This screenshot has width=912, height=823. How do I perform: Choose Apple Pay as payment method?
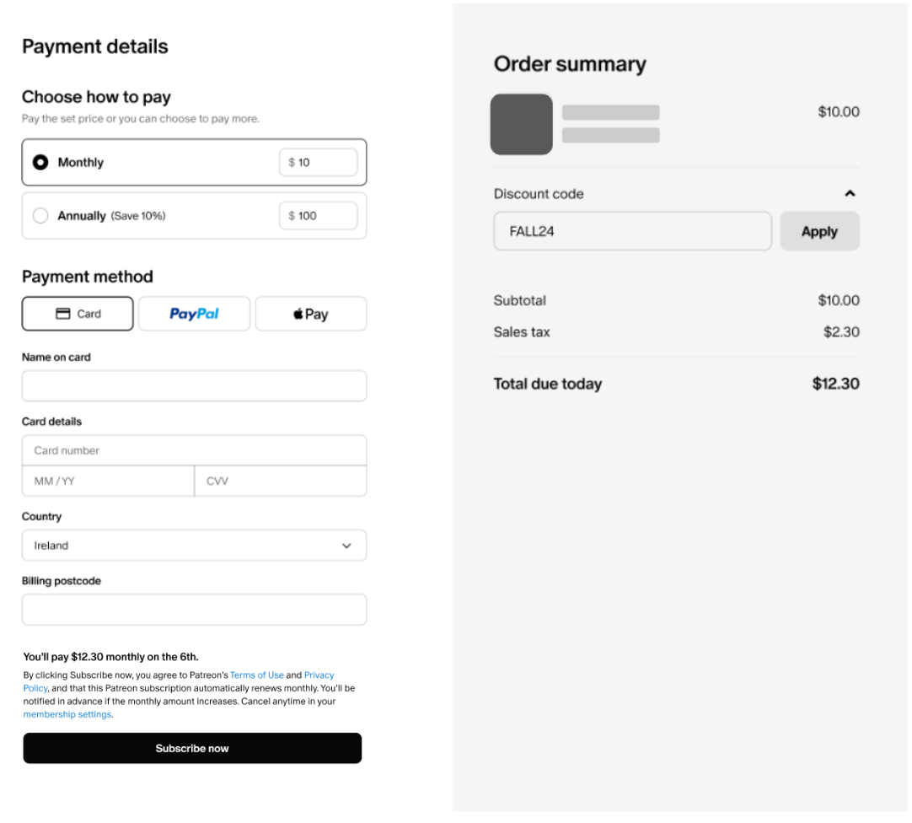coord(311,314)
